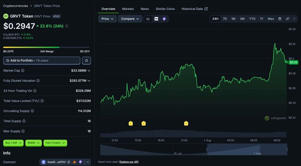Switch to the Similar Coins tab
This screenshot has height=166, width=301.
(x=165, y=9)
